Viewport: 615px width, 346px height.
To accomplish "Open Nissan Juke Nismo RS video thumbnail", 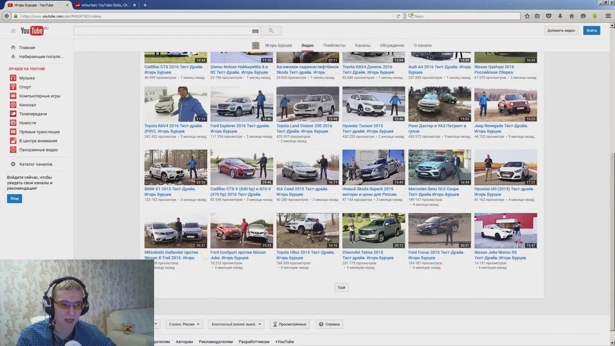I will pos(505,231).
